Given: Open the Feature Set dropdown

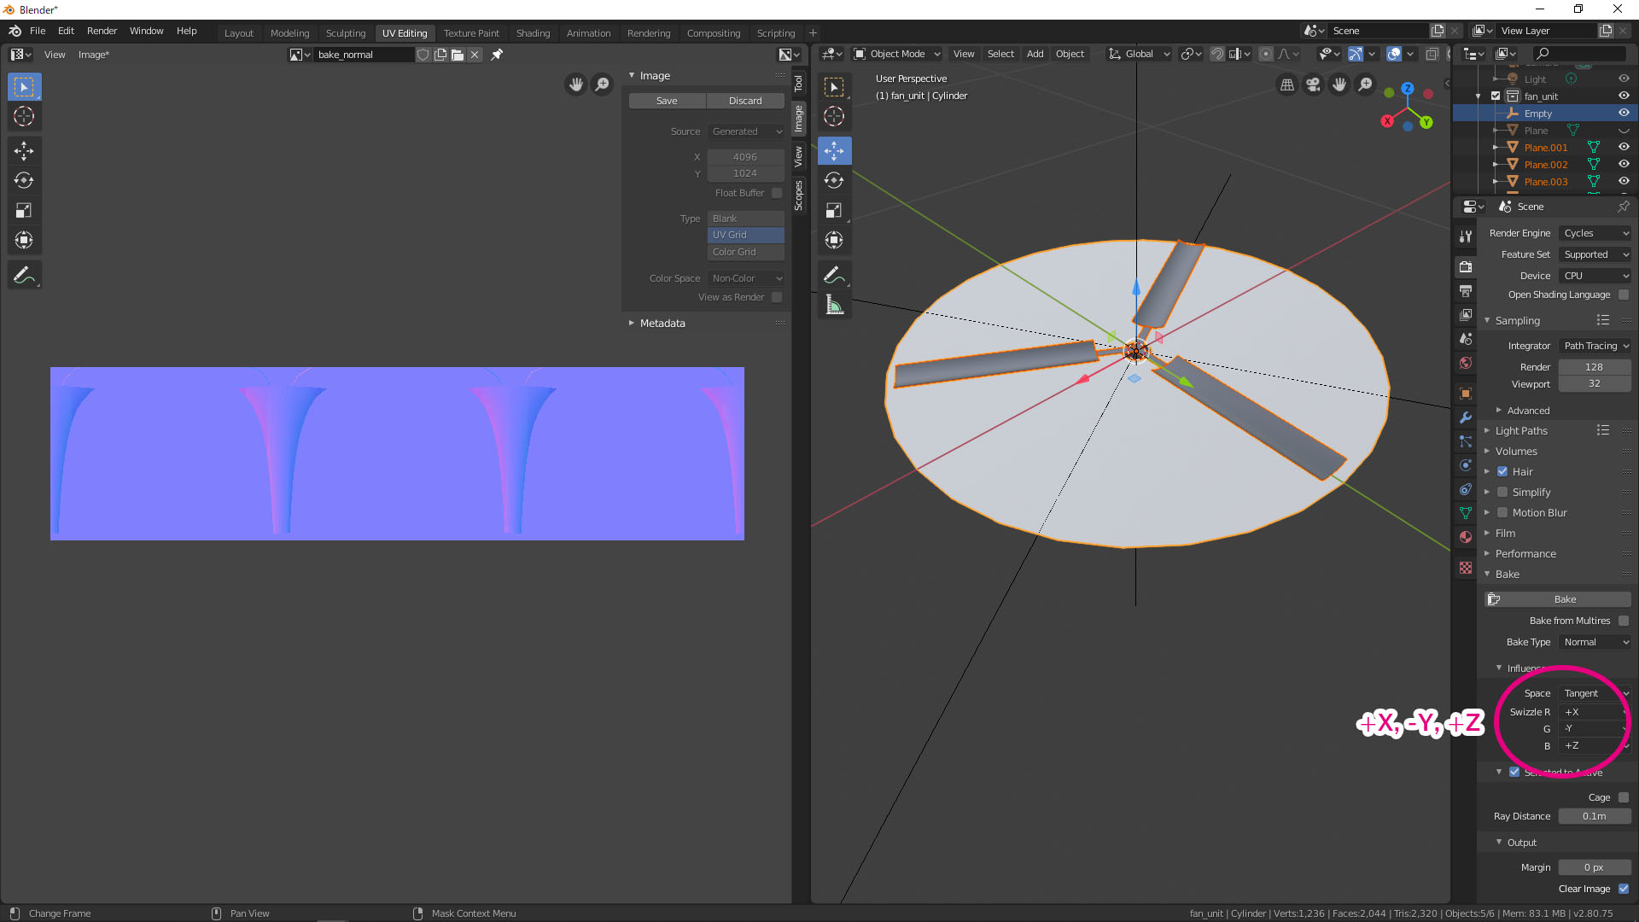Looking at the screenshot, I should [x=1595, y=254].
